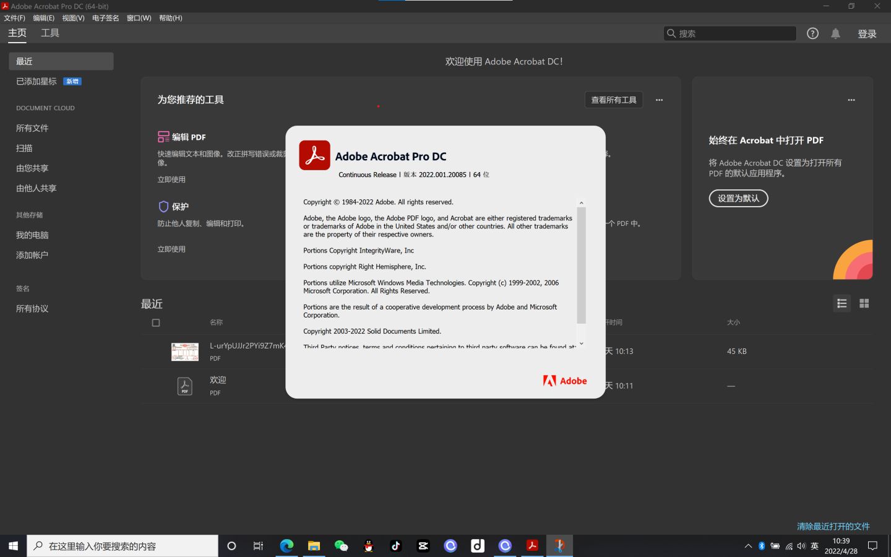Check the select-all checkbox above recent files
This screenshot has height=557, width=891.
tap(155, 322)
